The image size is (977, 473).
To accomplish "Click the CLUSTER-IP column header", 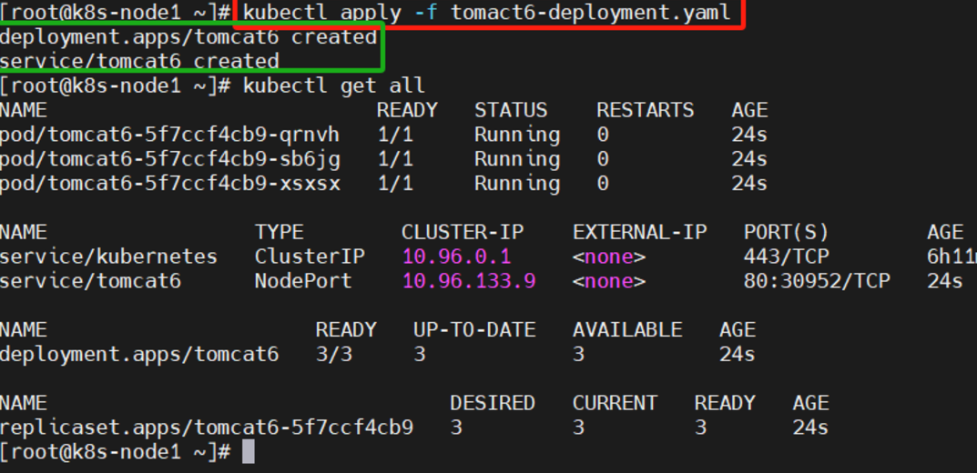I will tap(463, 232).
